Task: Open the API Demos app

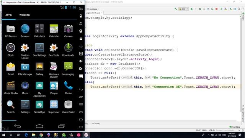Action: pos(11,31)
